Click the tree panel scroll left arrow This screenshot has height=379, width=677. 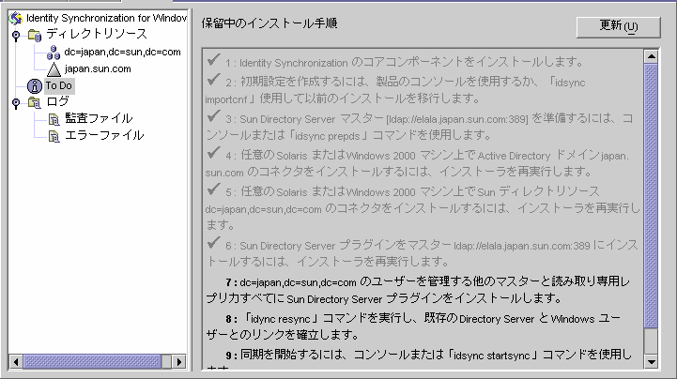pos(16,361)
